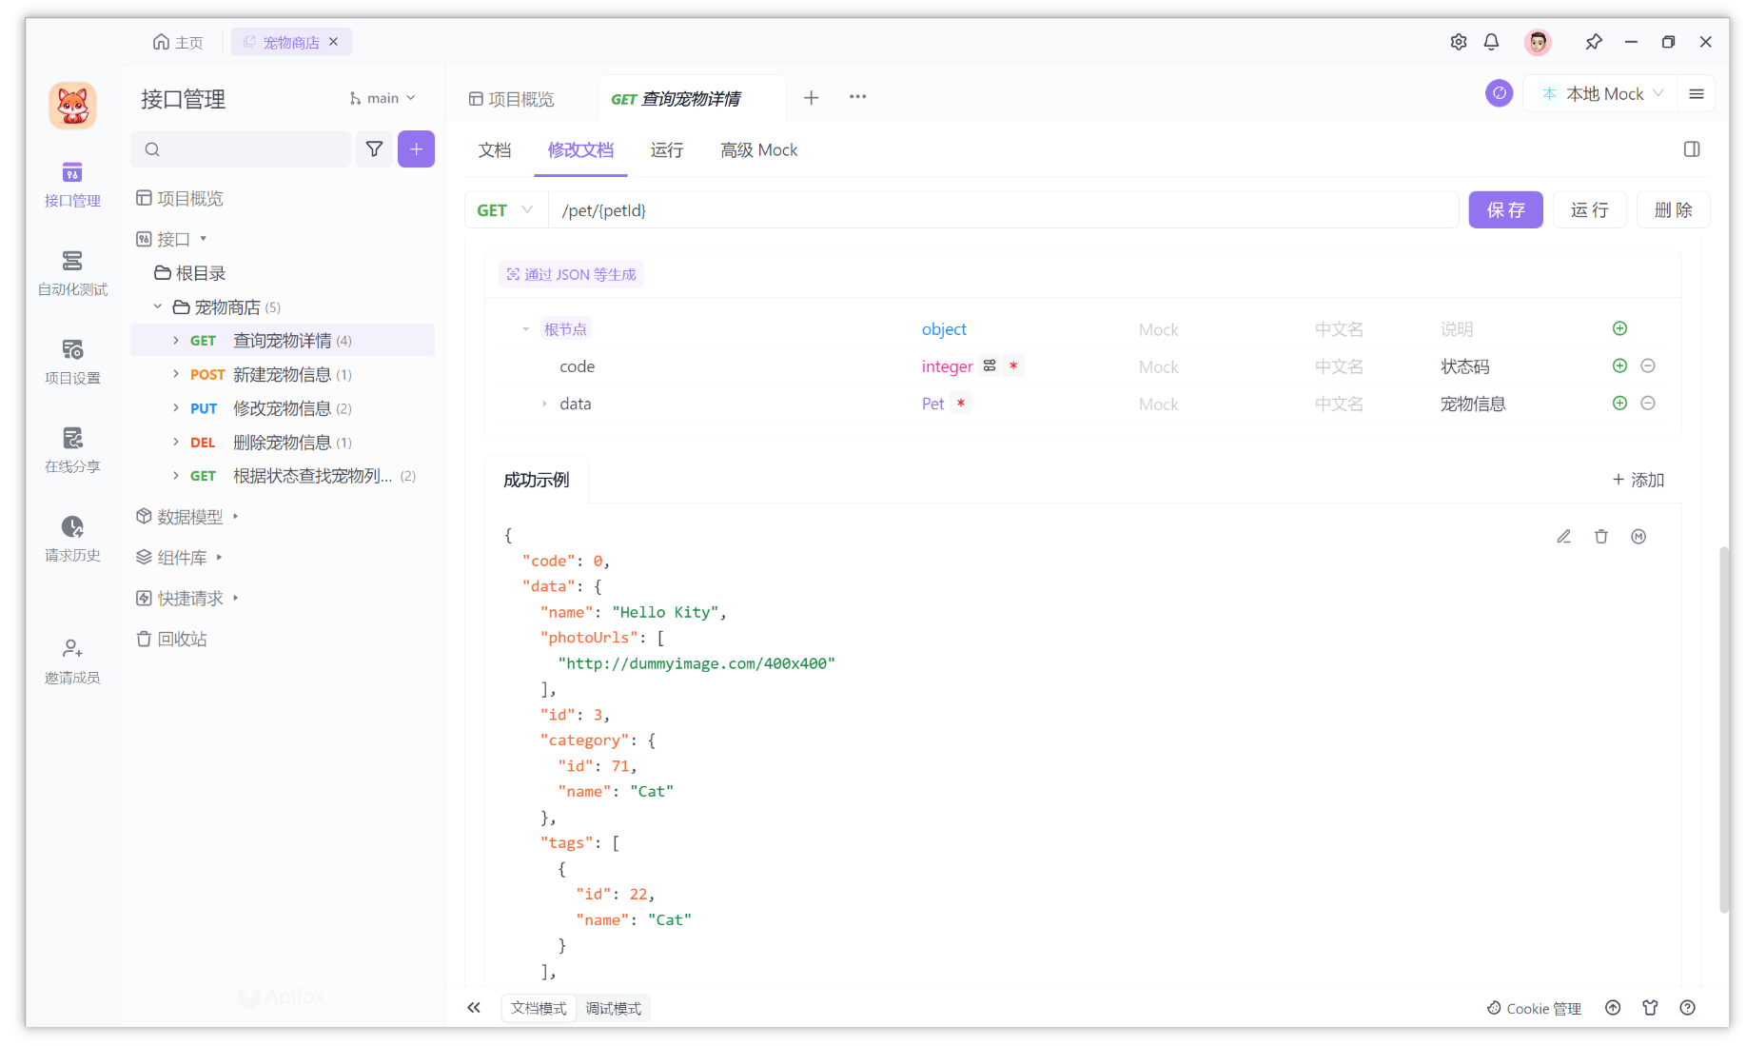Open 请求历史 in the left sidebar

(71, 538)
